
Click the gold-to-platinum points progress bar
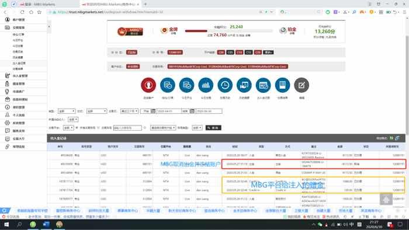(228, 31)
